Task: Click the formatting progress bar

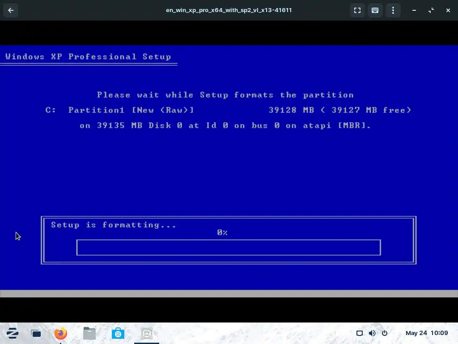Action: click(x=229, y=247)
